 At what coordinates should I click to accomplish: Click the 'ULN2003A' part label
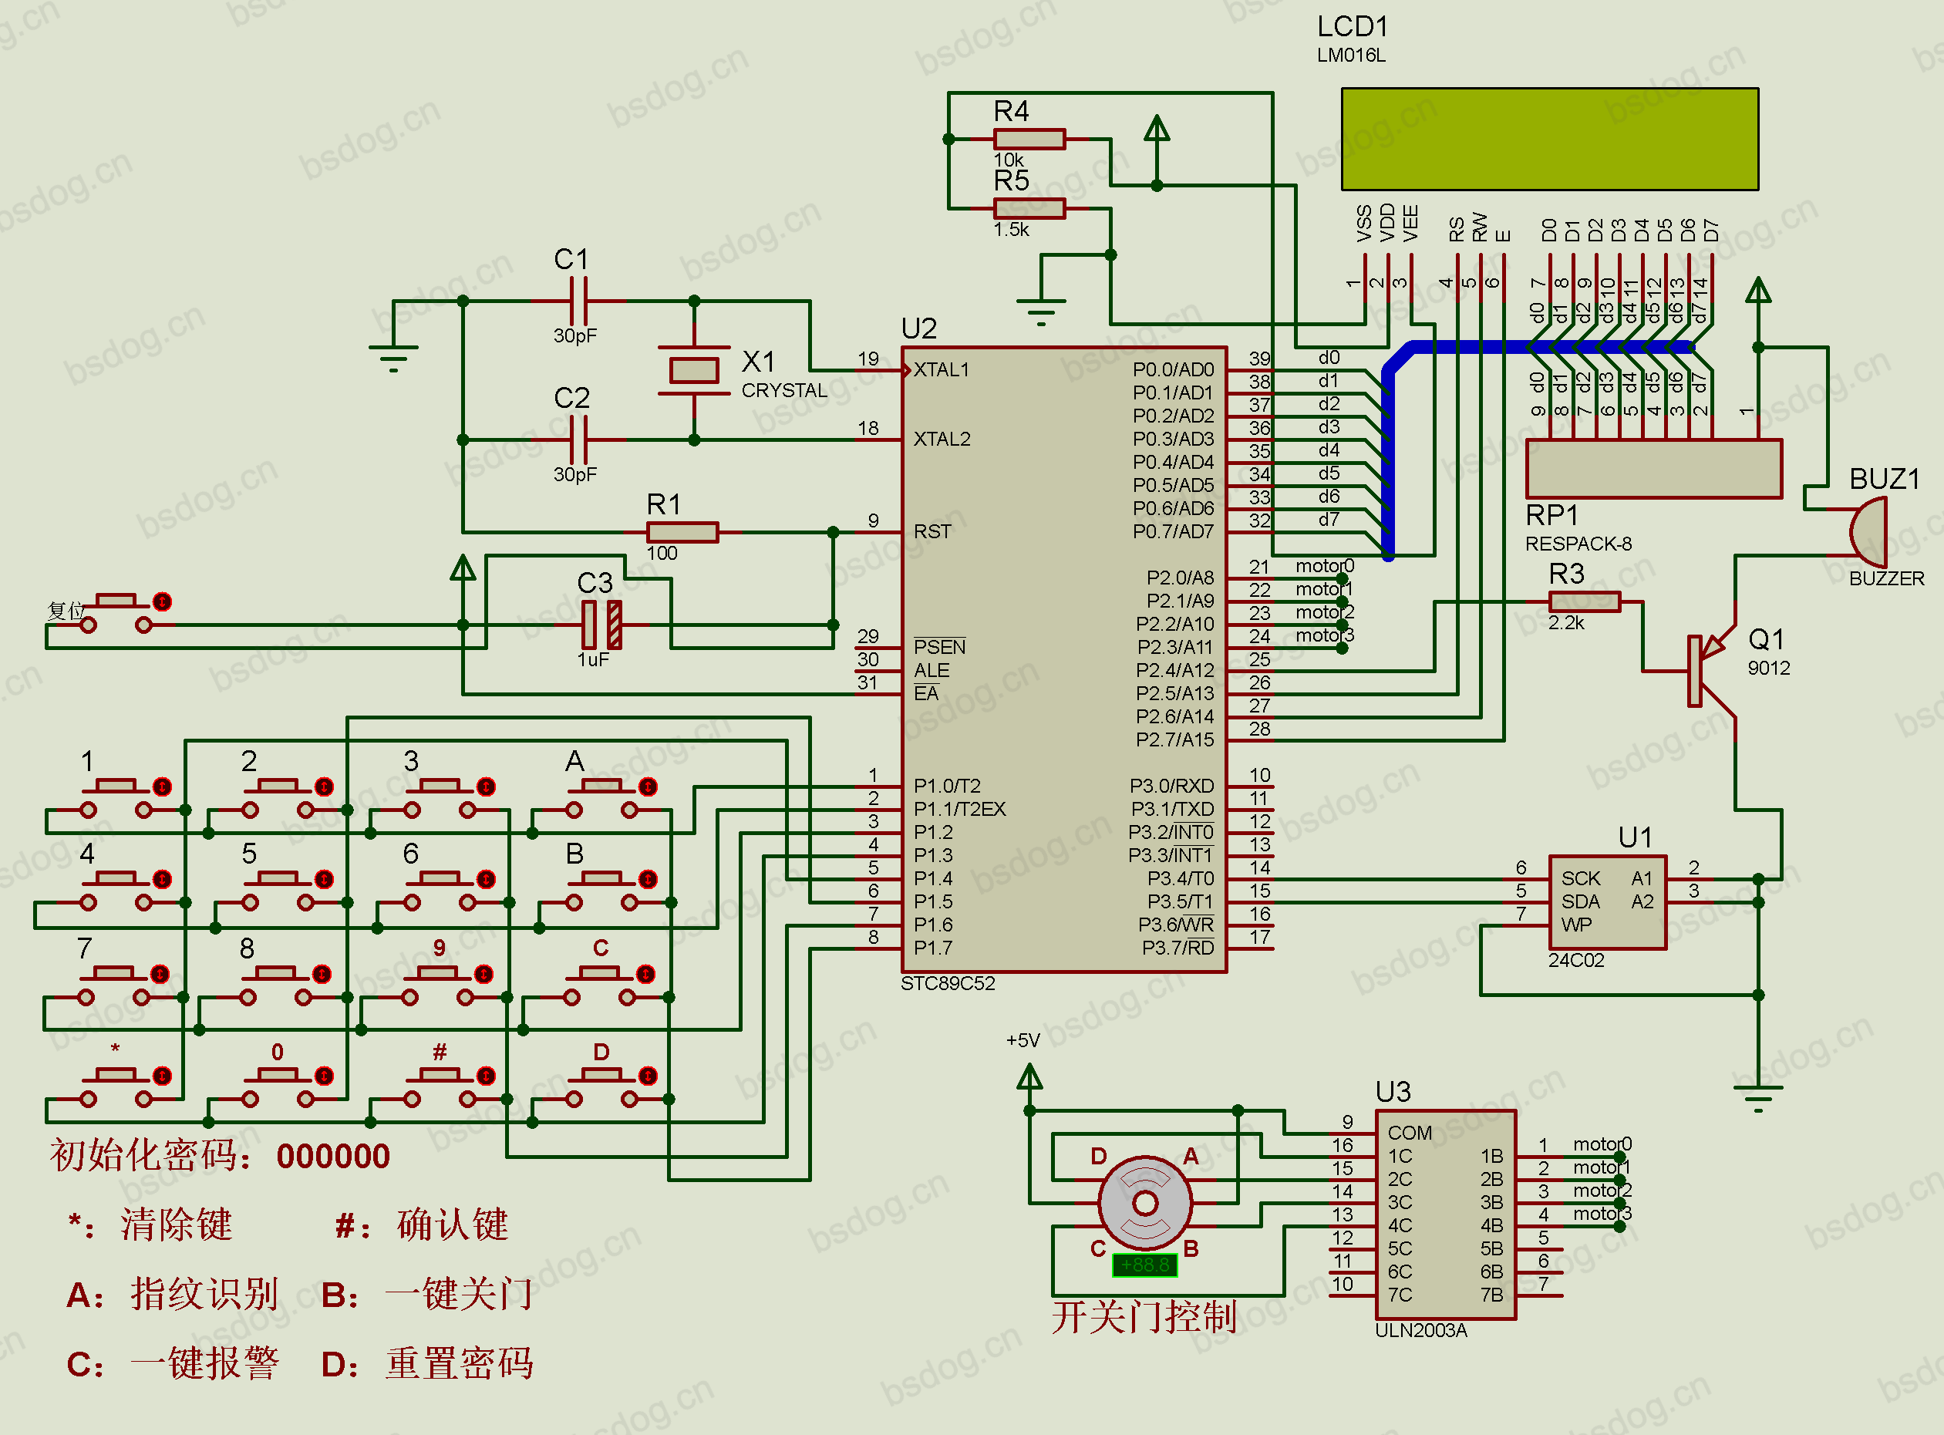tap(1421, 1331)
